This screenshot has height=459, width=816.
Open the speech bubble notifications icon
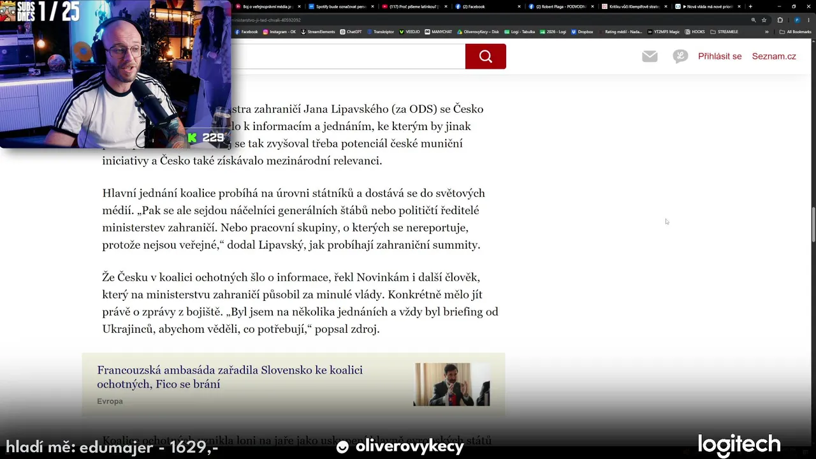(680, 56)
